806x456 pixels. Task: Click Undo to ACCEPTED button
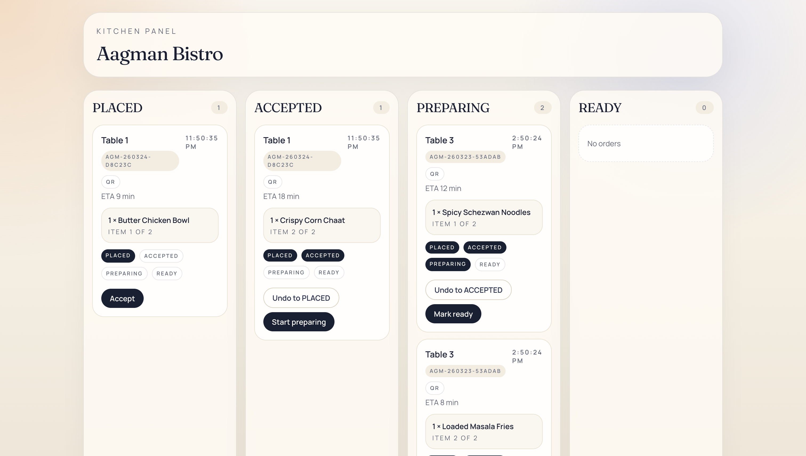468,290
